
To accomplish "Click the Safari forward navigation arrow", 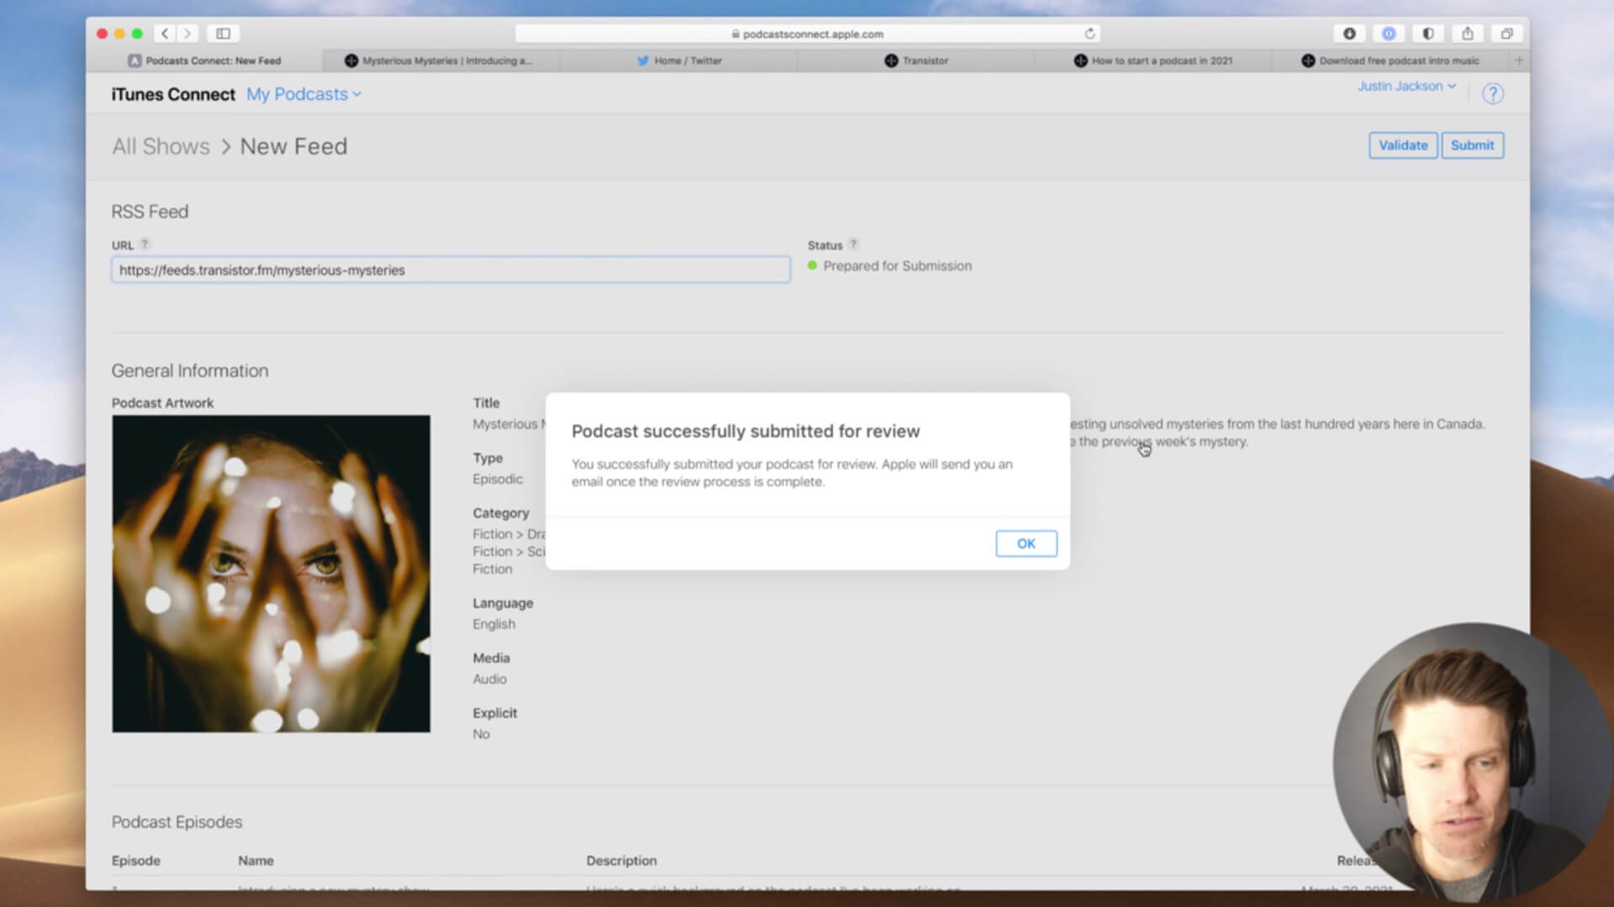I will [187, 34].
